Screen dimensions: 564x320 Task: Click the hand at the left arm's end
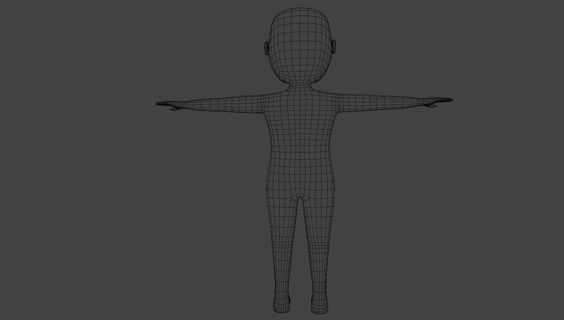(x=169, y=105)
